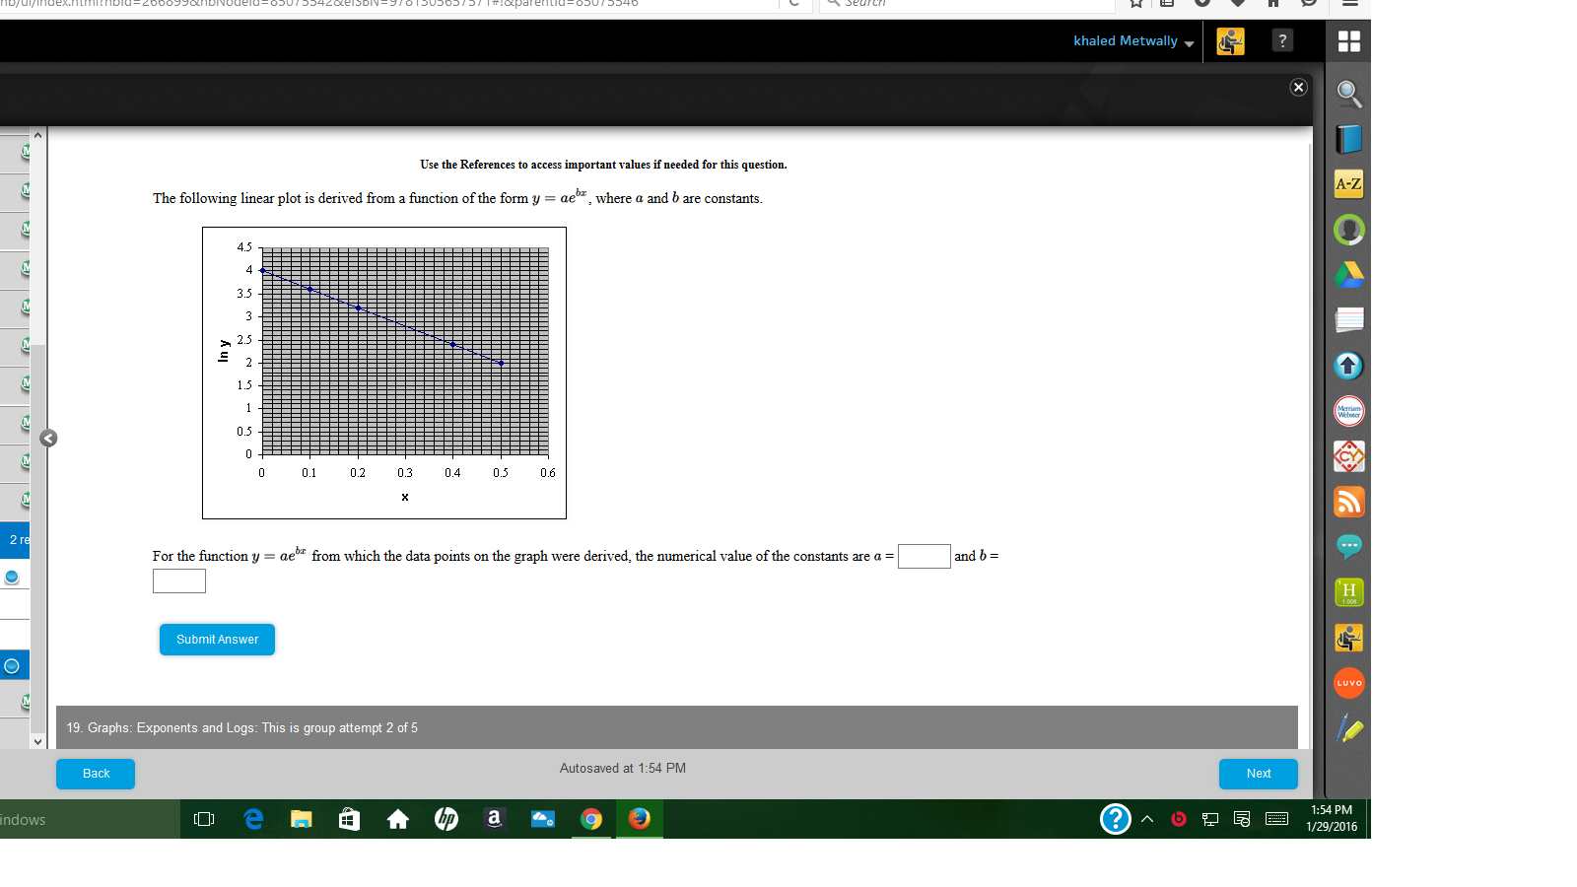Open the khaled Metwally account dropdown
The image size is (1577, 887).
(x=1131, y=41)
